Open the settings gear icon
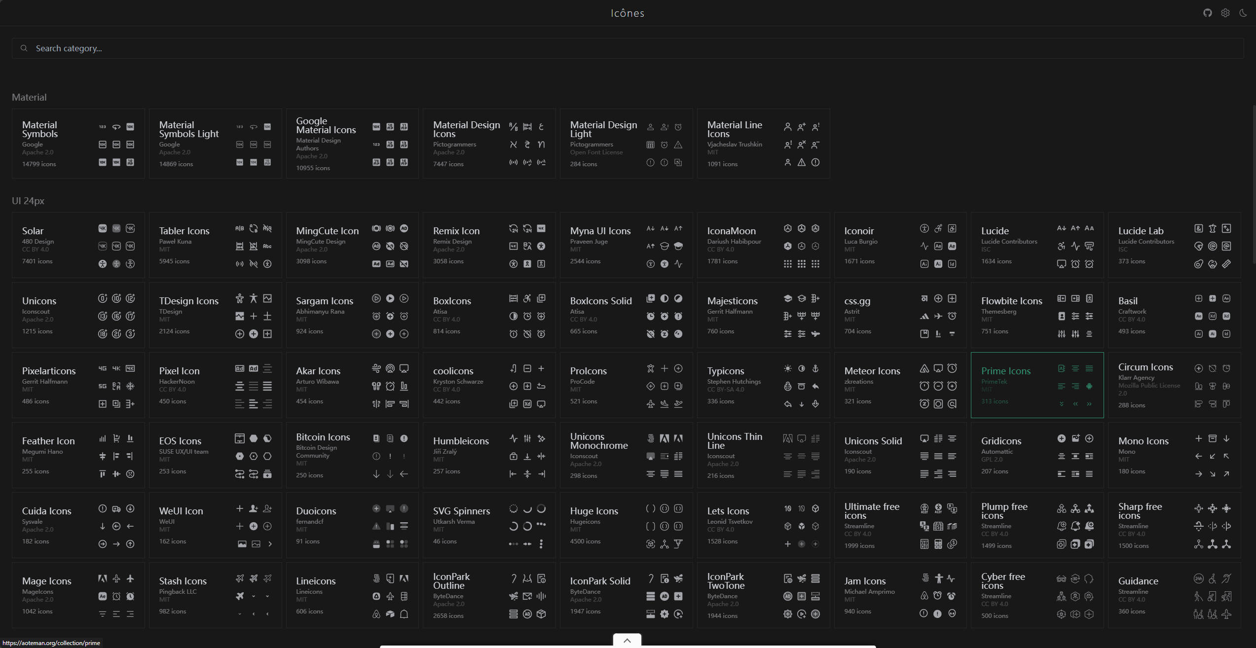Viewport: 1256px width, 648px height. (1225, 13)
